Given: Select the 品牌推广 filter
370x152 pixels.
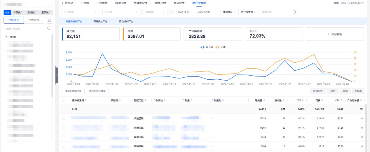Looking at the screenshot, I should coord(32,13).
